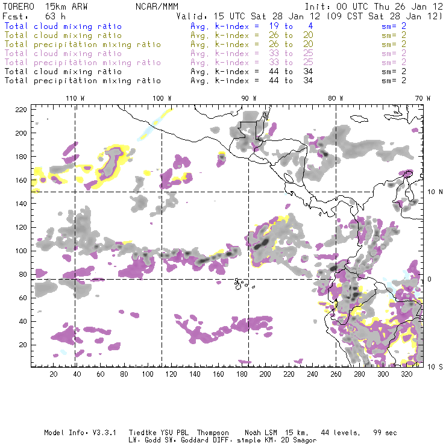Click the '180' tick on the horizontal axis
Image resolution: width=446 pixels, height=446 pixels.
pos(242,374)
